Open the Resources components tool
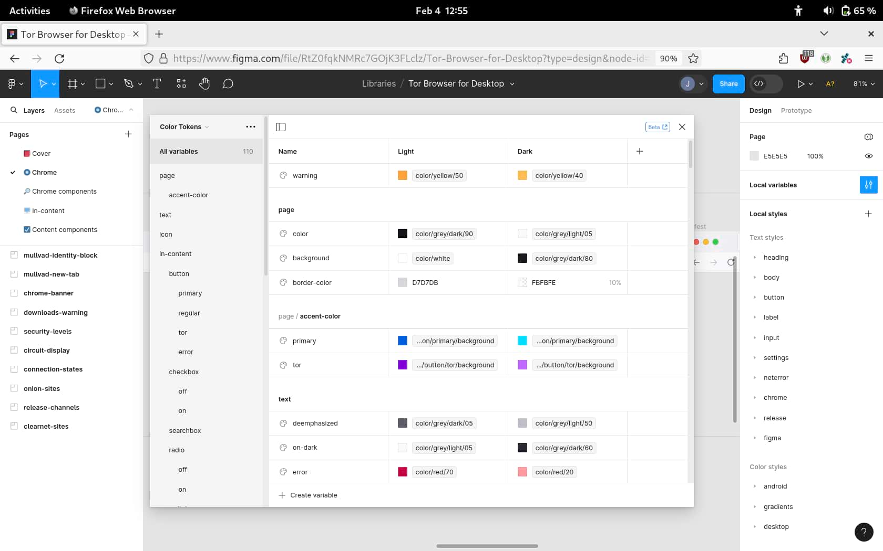Viewport: 883px width, 551px height. point(181,84)
